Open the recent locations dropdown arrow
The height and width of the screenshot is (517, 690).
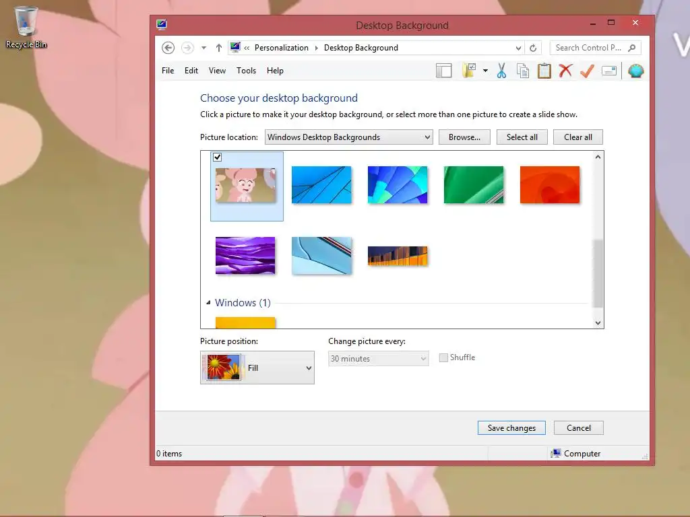coord(203,48)
